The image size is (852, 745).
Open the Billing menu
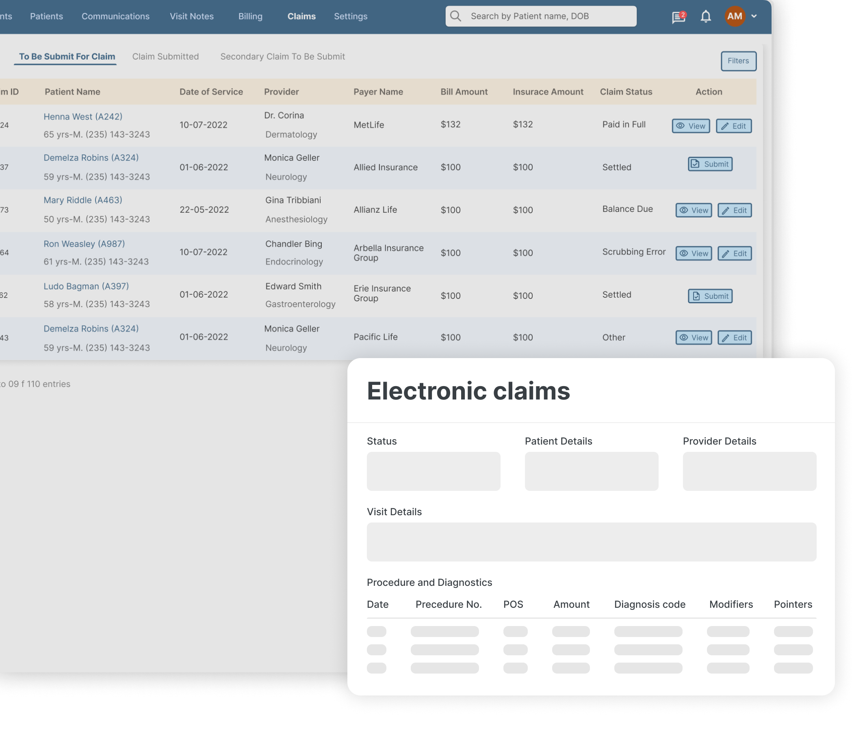250,16
